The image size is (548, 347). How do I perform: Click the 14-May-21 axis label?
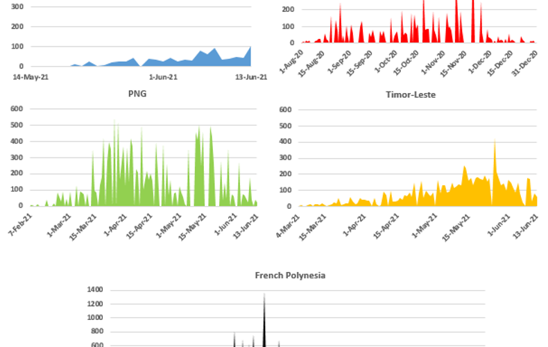pyautogui.click(x=31, y=77)
